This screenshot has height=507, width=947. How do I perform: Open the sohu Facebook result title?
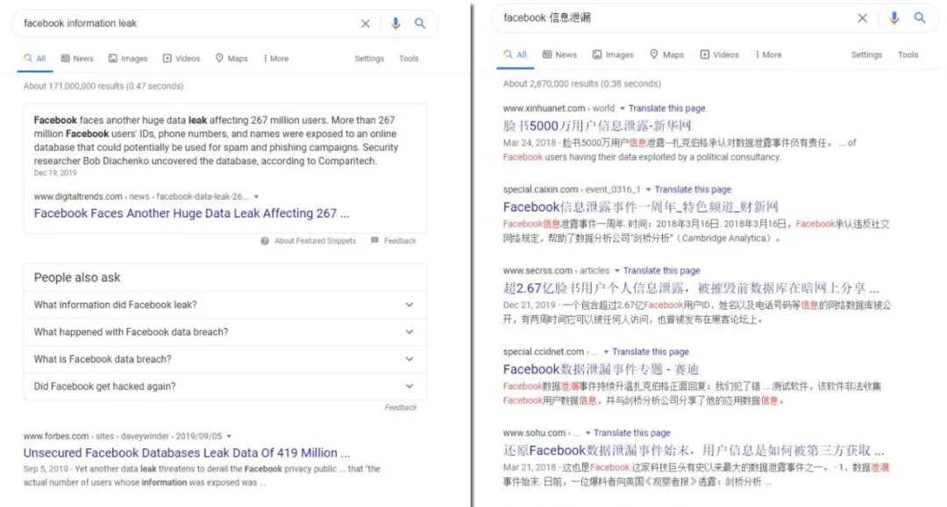coord(694,450)
